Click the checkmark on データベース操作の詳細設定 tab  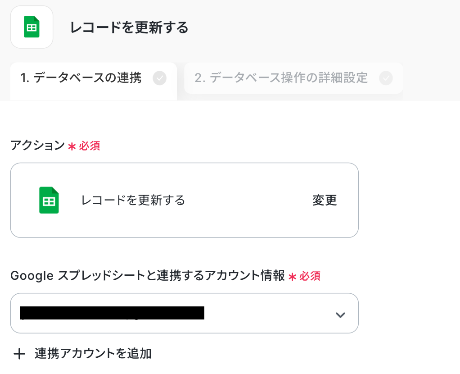[x=386, y=78]
